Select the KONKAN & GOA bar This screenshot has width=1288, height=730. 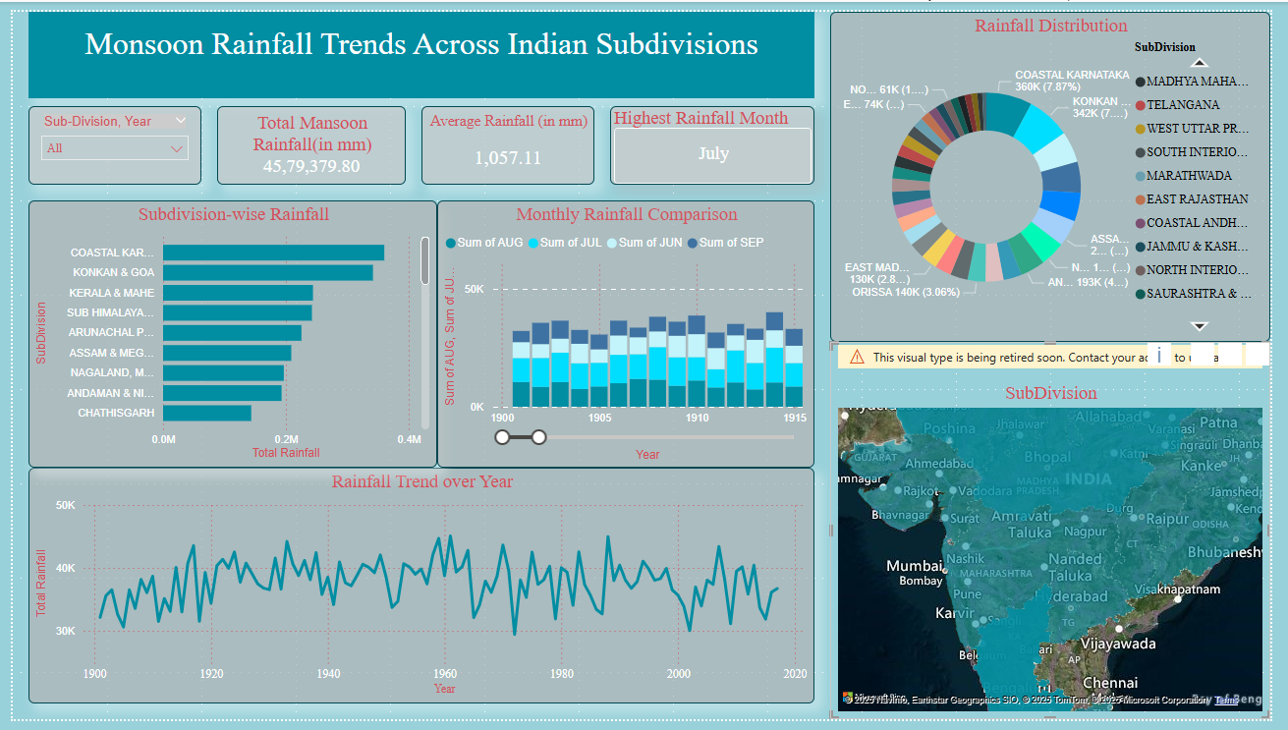click(267, 272)
